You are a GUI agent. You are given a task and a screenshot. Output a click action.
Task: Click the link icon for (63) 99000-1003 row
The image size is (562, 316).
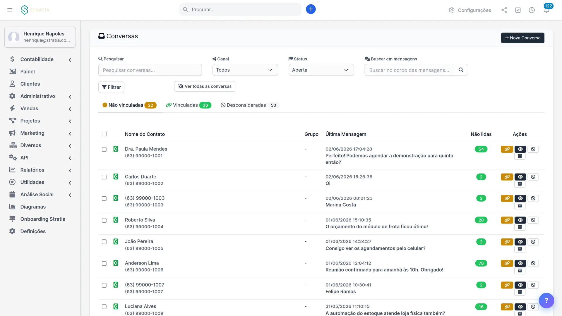(507, 198)
